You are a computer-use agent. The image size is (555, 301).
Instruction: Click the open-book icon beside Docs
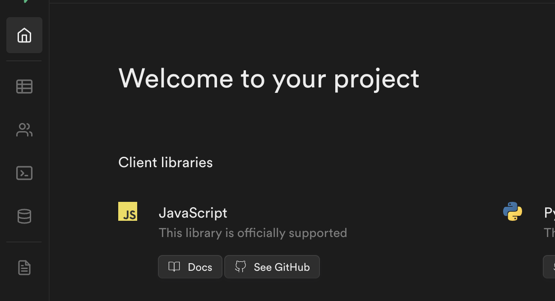pos(174,267)
